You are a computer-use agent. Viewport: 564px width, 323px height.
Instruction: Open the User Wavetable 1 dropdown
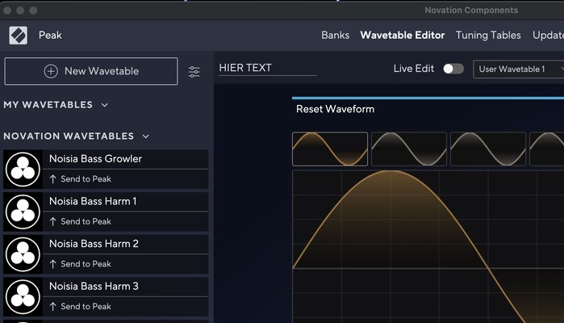coord(518,69)
